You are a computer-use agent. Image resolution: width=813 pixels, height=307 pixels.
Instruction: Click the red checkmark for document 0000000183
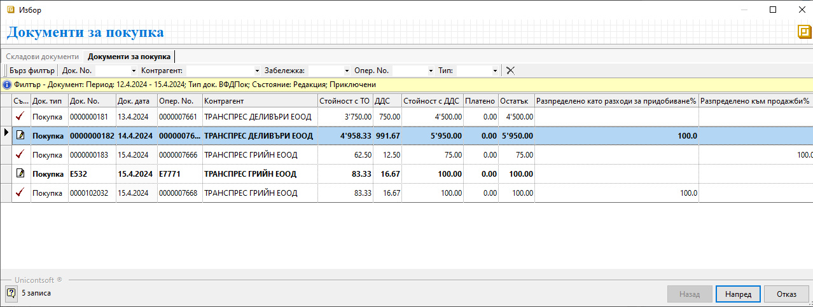coord(20,154)
